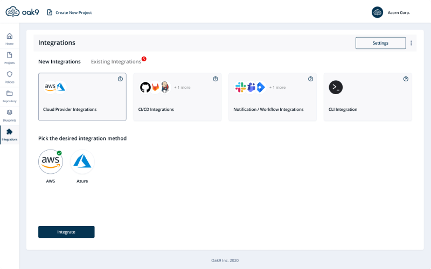Open Policies shield in the sidebar
431x269 pixels.
coord(10,77)
